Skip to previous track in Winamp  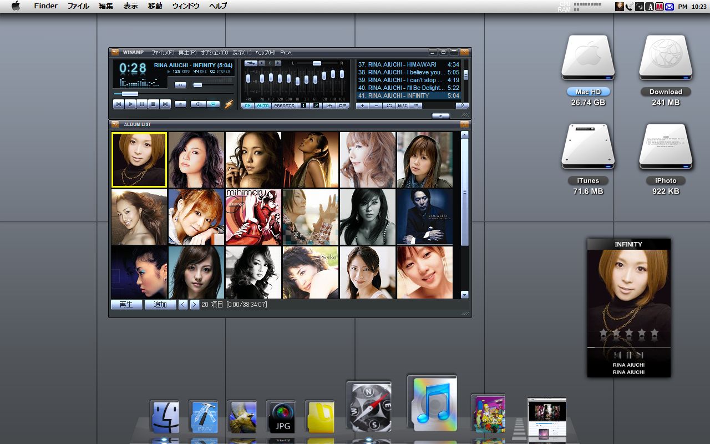coord(118,104)
